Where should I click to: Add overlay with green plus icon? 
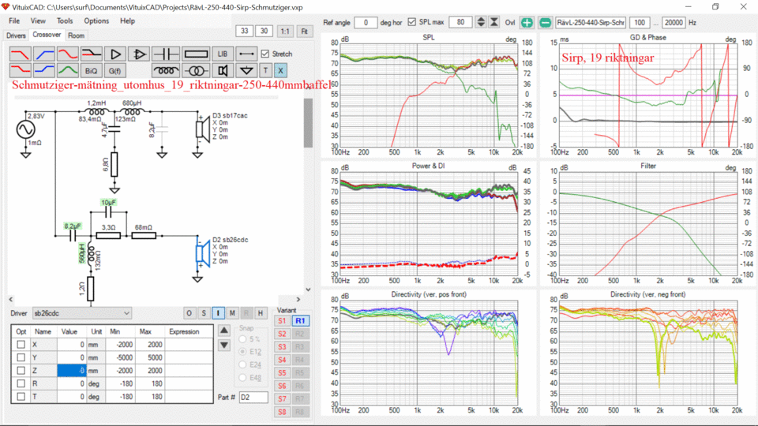click(527, 23)
